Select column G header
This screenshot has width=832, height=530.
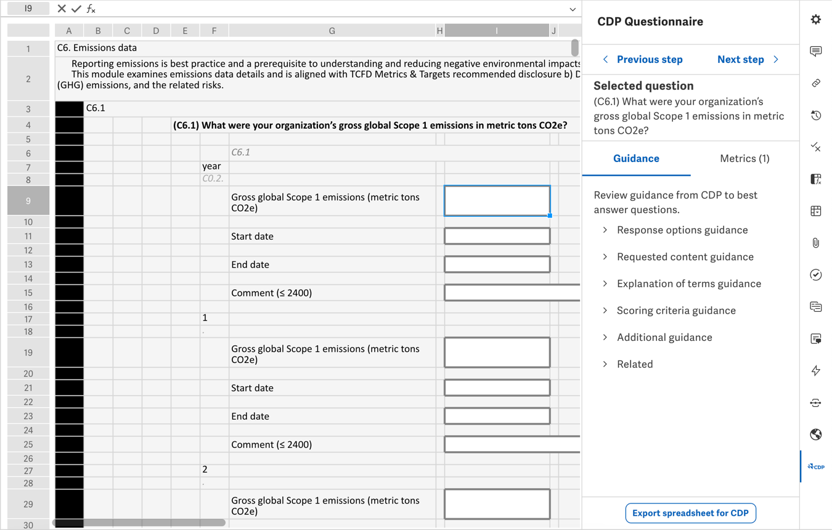(332, 31)
